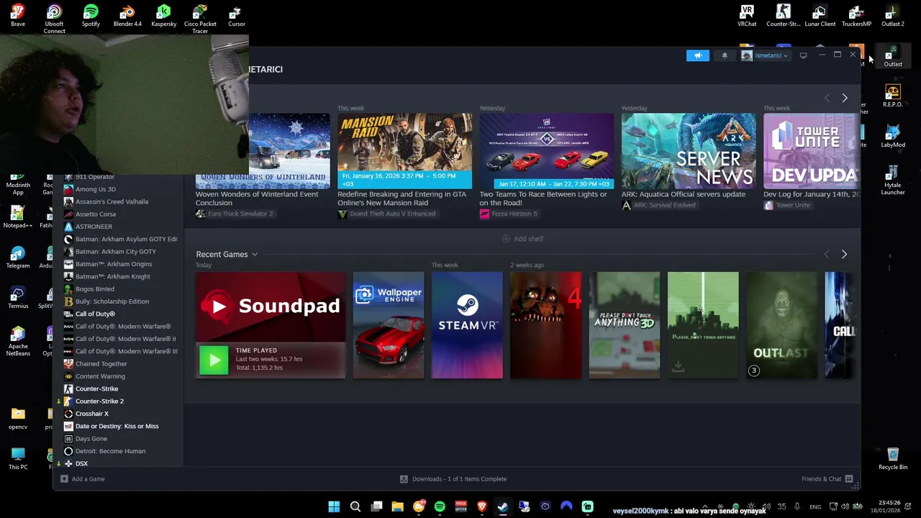Advance the Recent Games shelf to next page
The height and width of the screenshot is (518, 921).
(844, 254)
